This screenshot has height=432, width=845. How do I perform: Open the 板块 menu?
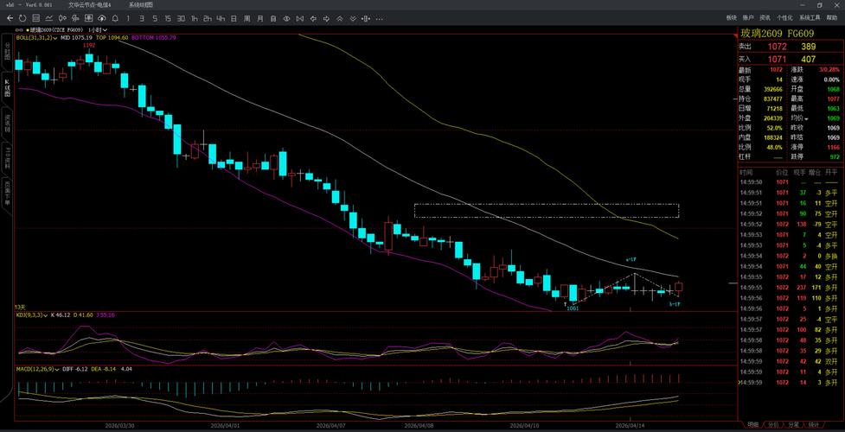coord(731,18)
